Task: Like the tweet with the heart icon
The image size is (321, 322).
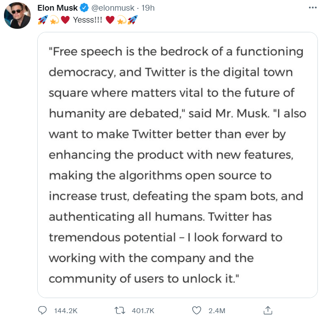Action: pos(198,310)
